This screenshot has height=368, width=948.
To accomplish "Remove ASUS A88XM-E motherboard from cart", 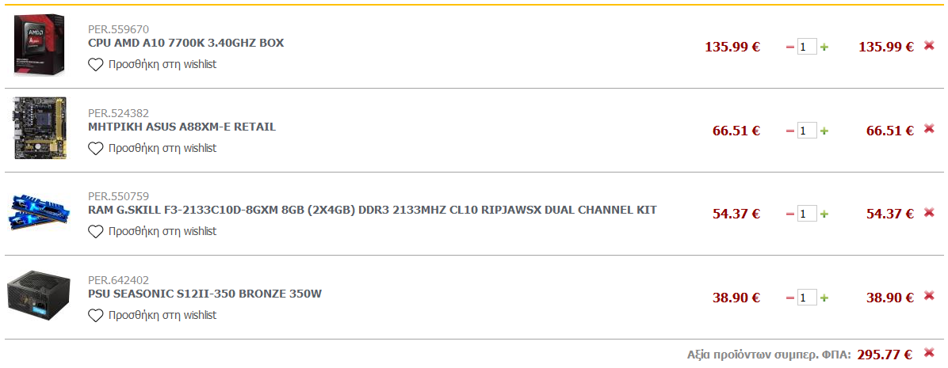I will coord(929,128).
